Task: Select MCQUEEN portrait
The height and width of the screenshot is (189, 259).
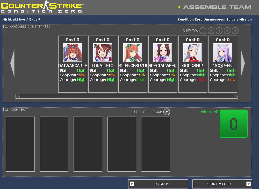Action: click(x=223, y=53)
